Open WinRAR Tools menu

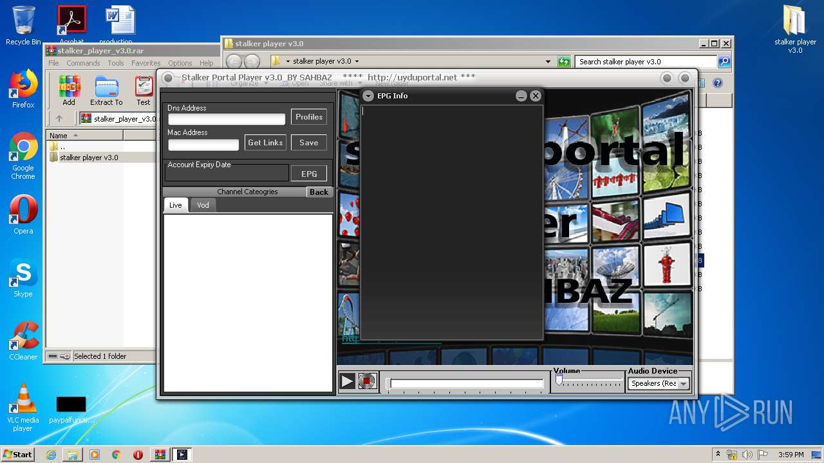[116, 63]
